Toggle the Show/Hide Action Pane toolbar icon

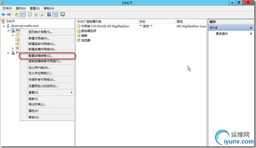pyautogui.click(x=55, y=15)
